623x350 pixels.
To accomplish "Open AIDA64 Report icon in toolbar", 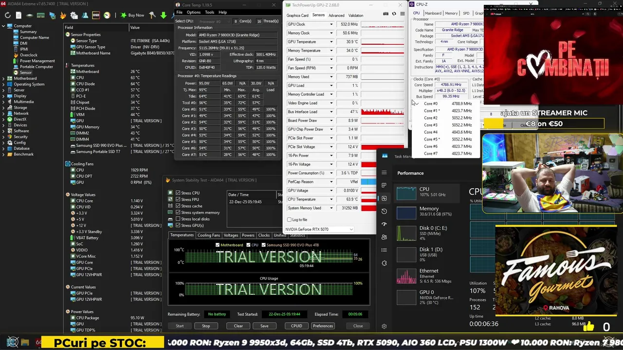I will (x=18, y=15).
